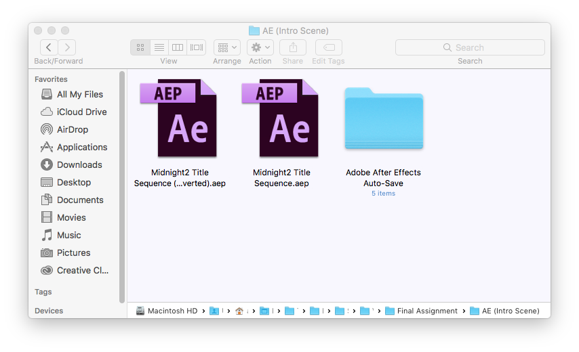Click the AirDrop radar icon
The image size is (579, 352).
[x=47, y=129]
